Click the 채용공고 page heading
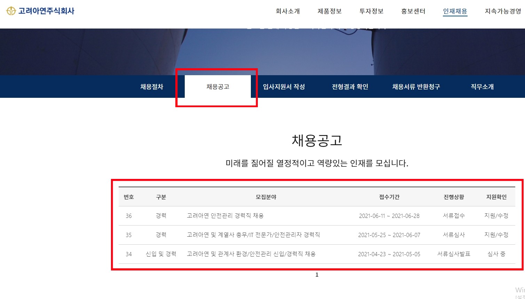This screenshot has width=525, height=299. pyautogui.click(x=317, y=140)
